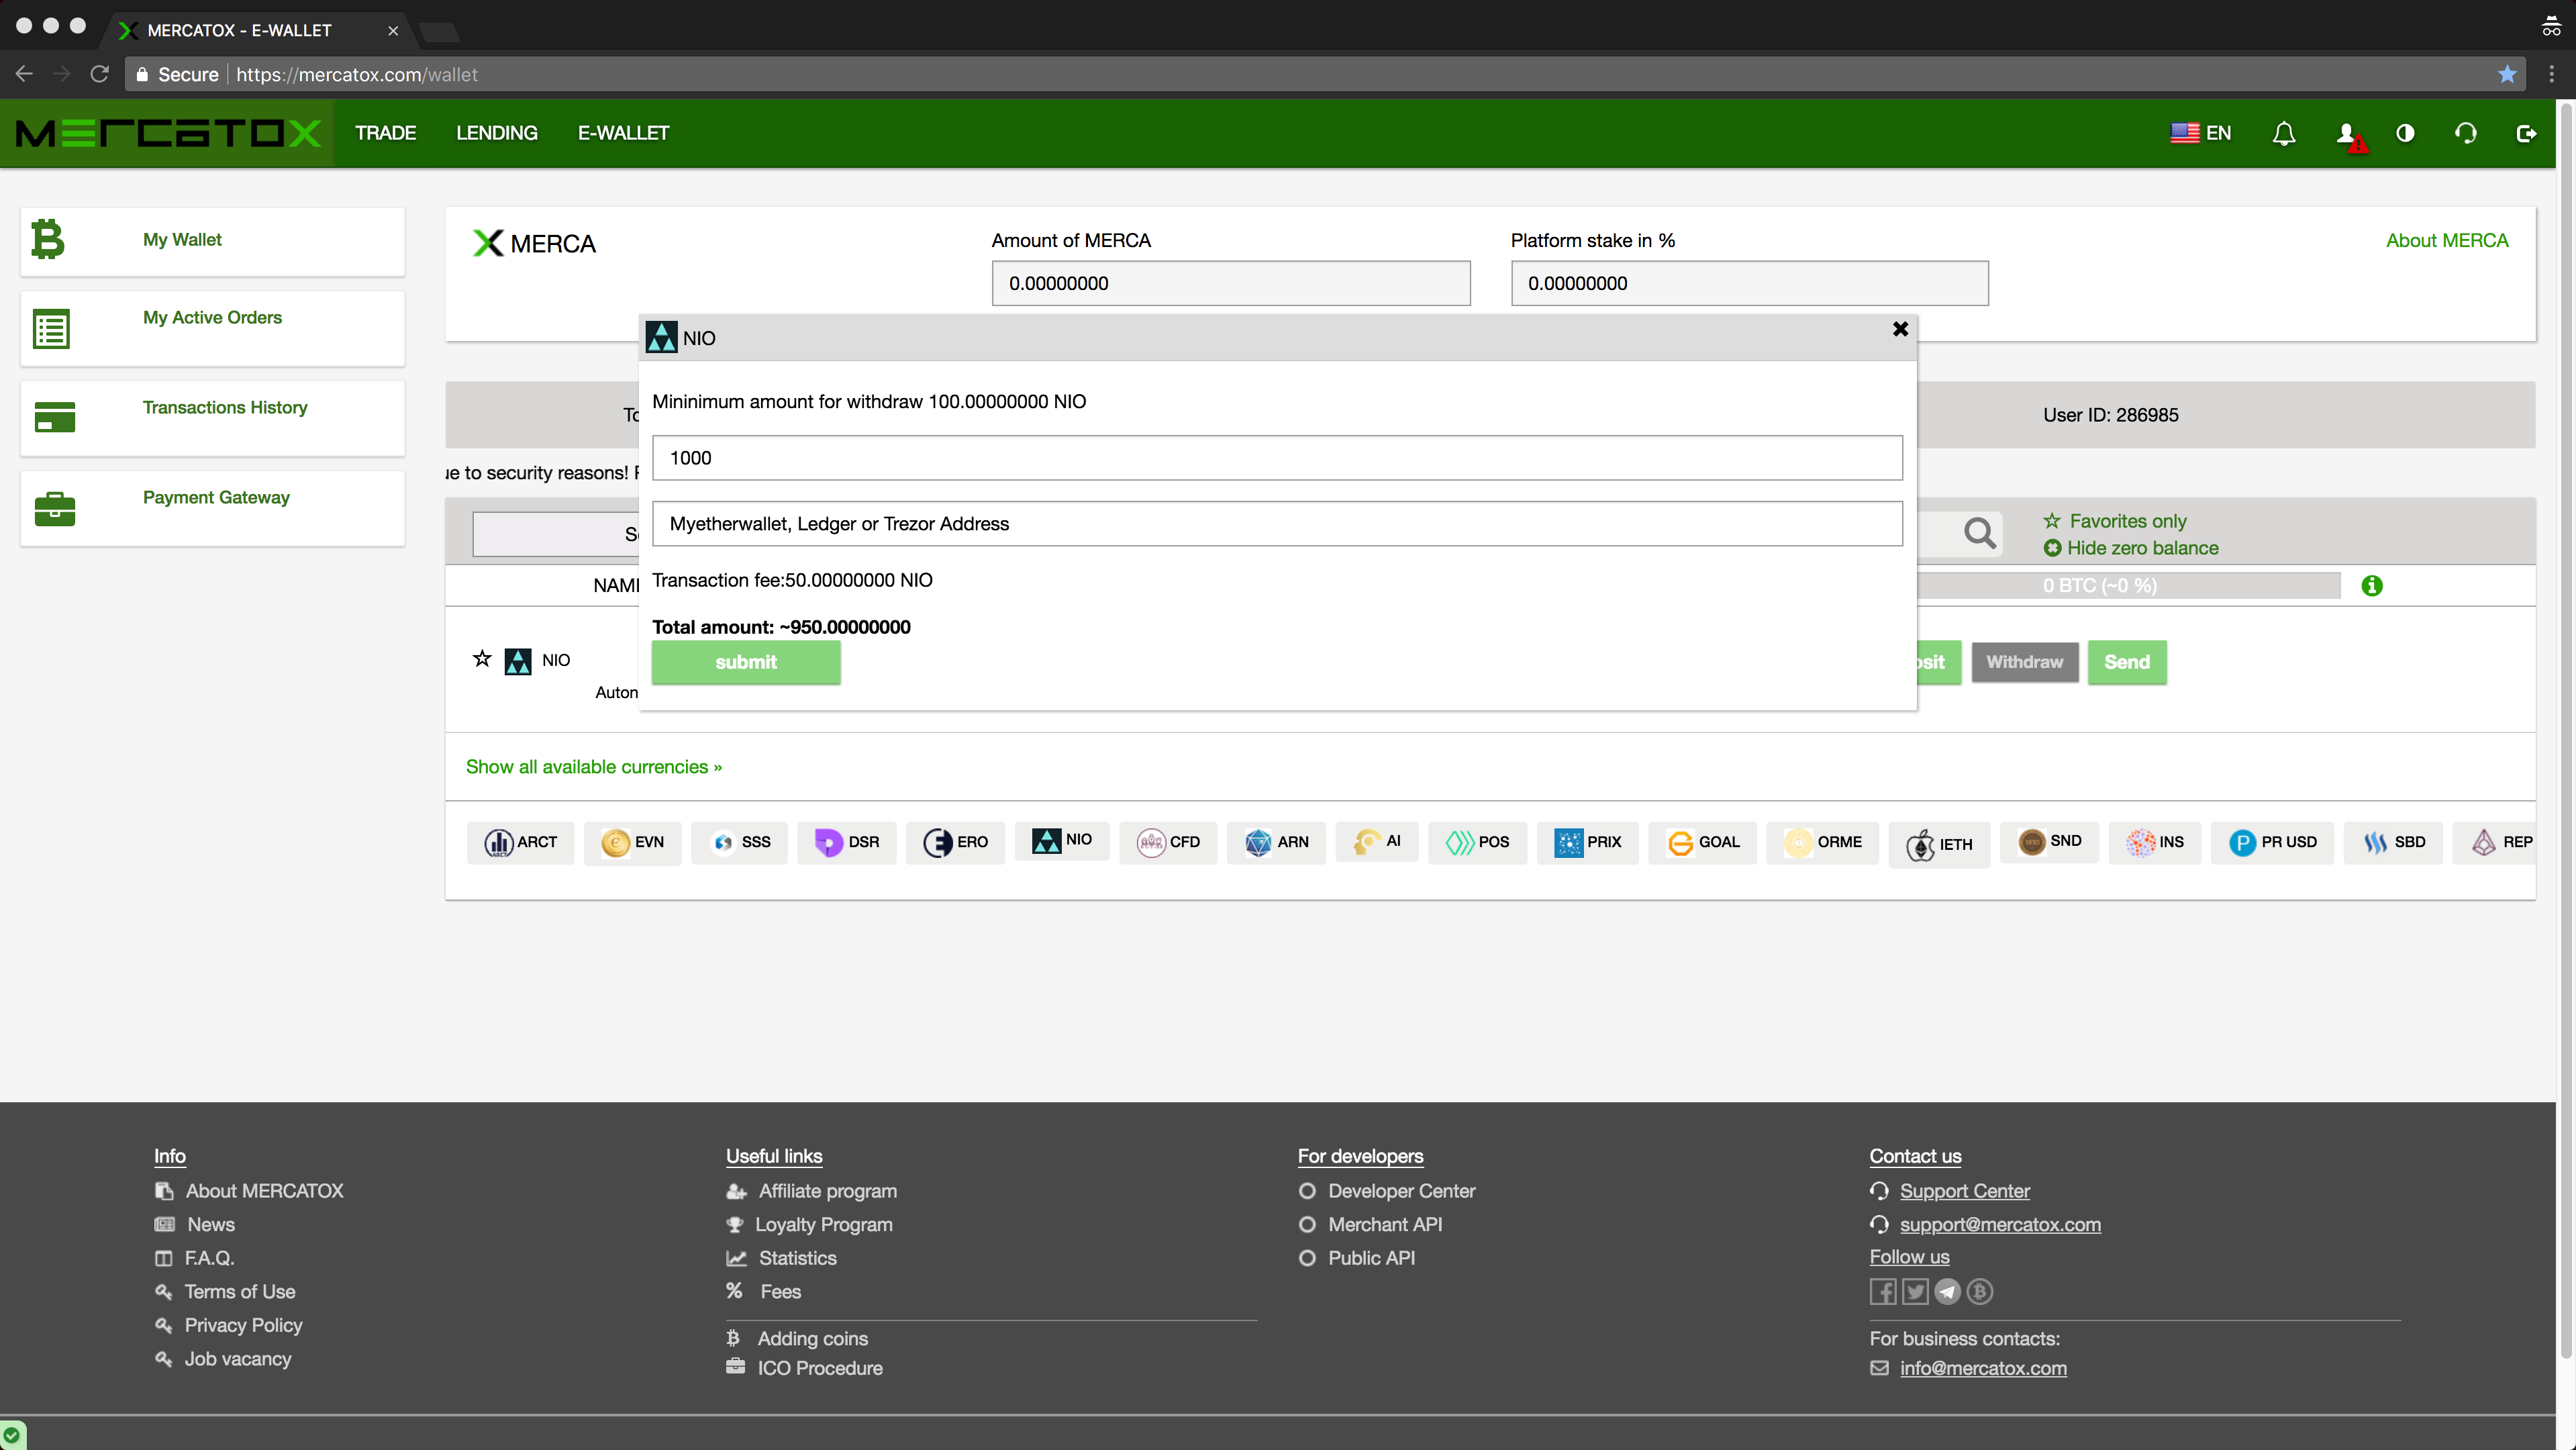
Task: Select the POS currency chip
Action: tap(1478, 842)
